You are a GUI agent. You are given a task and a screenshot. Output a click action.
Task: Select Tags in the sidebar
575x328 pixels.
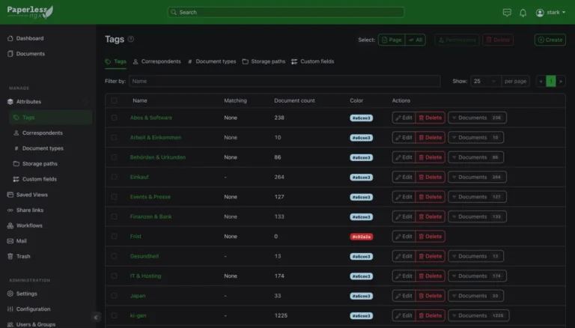tap(50, 118)
